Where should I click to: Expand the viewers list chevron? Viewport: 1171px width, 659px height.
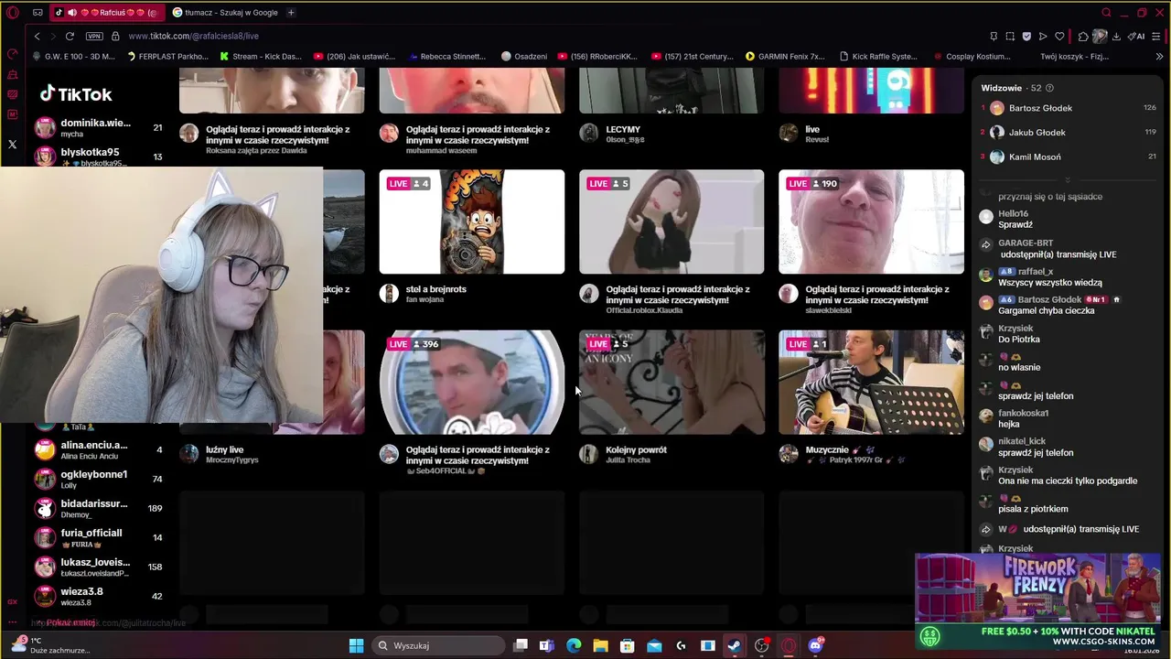point(1068,180)
